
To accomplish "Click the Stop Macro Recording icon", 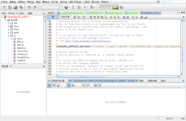I will click(x=137, y=17).
